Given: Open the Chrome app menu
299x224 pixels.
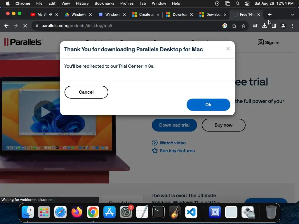Looking at the screenshot, I should pyautogui.click(x=23, y=3).
